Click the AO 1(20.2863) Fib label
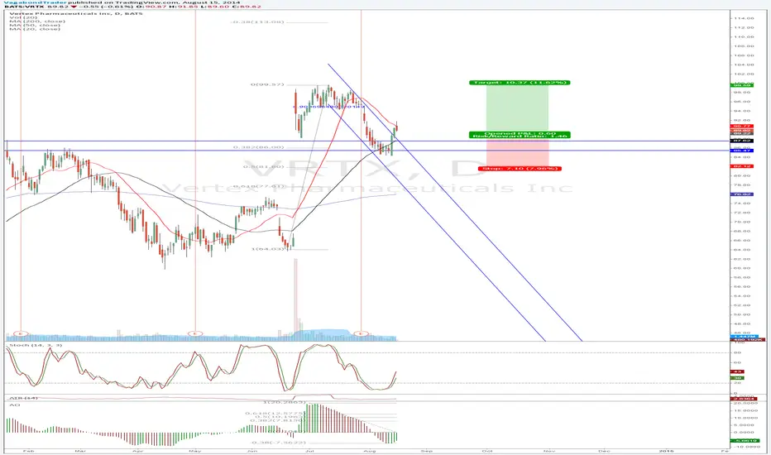 pyautogui.click(x=285, y=402)
